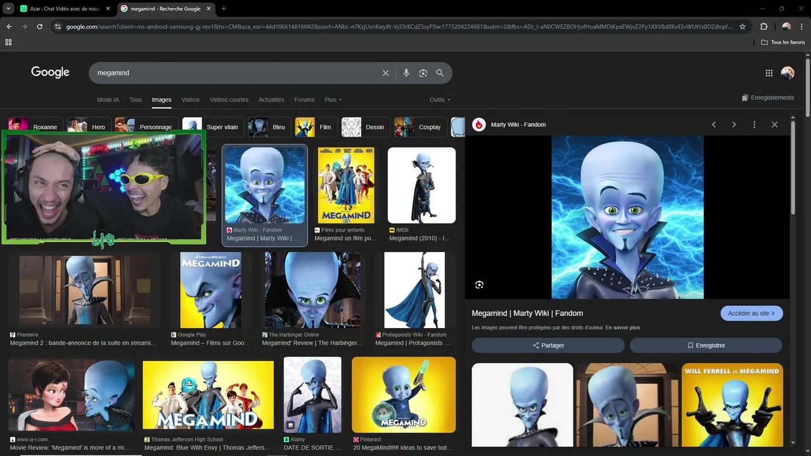Viewport: 811px width, 456px height.
Task: Go to previous image in preview panel
Action: pyautogui.click(x=714, y=125)
